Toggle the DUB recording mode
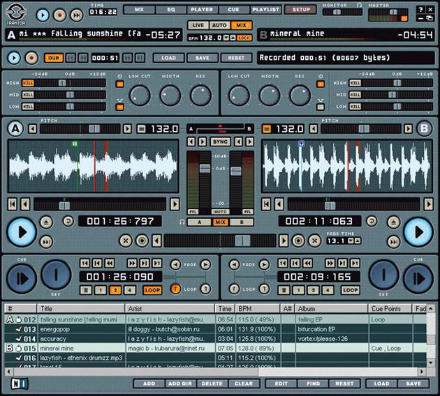 point(54,58)
